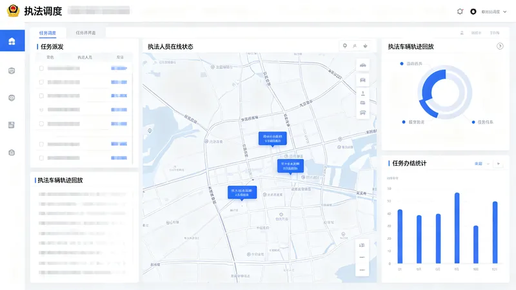Click the 执法人员 column header
Viewport: 516px width, 290px height.
click(x=85, y=57)
